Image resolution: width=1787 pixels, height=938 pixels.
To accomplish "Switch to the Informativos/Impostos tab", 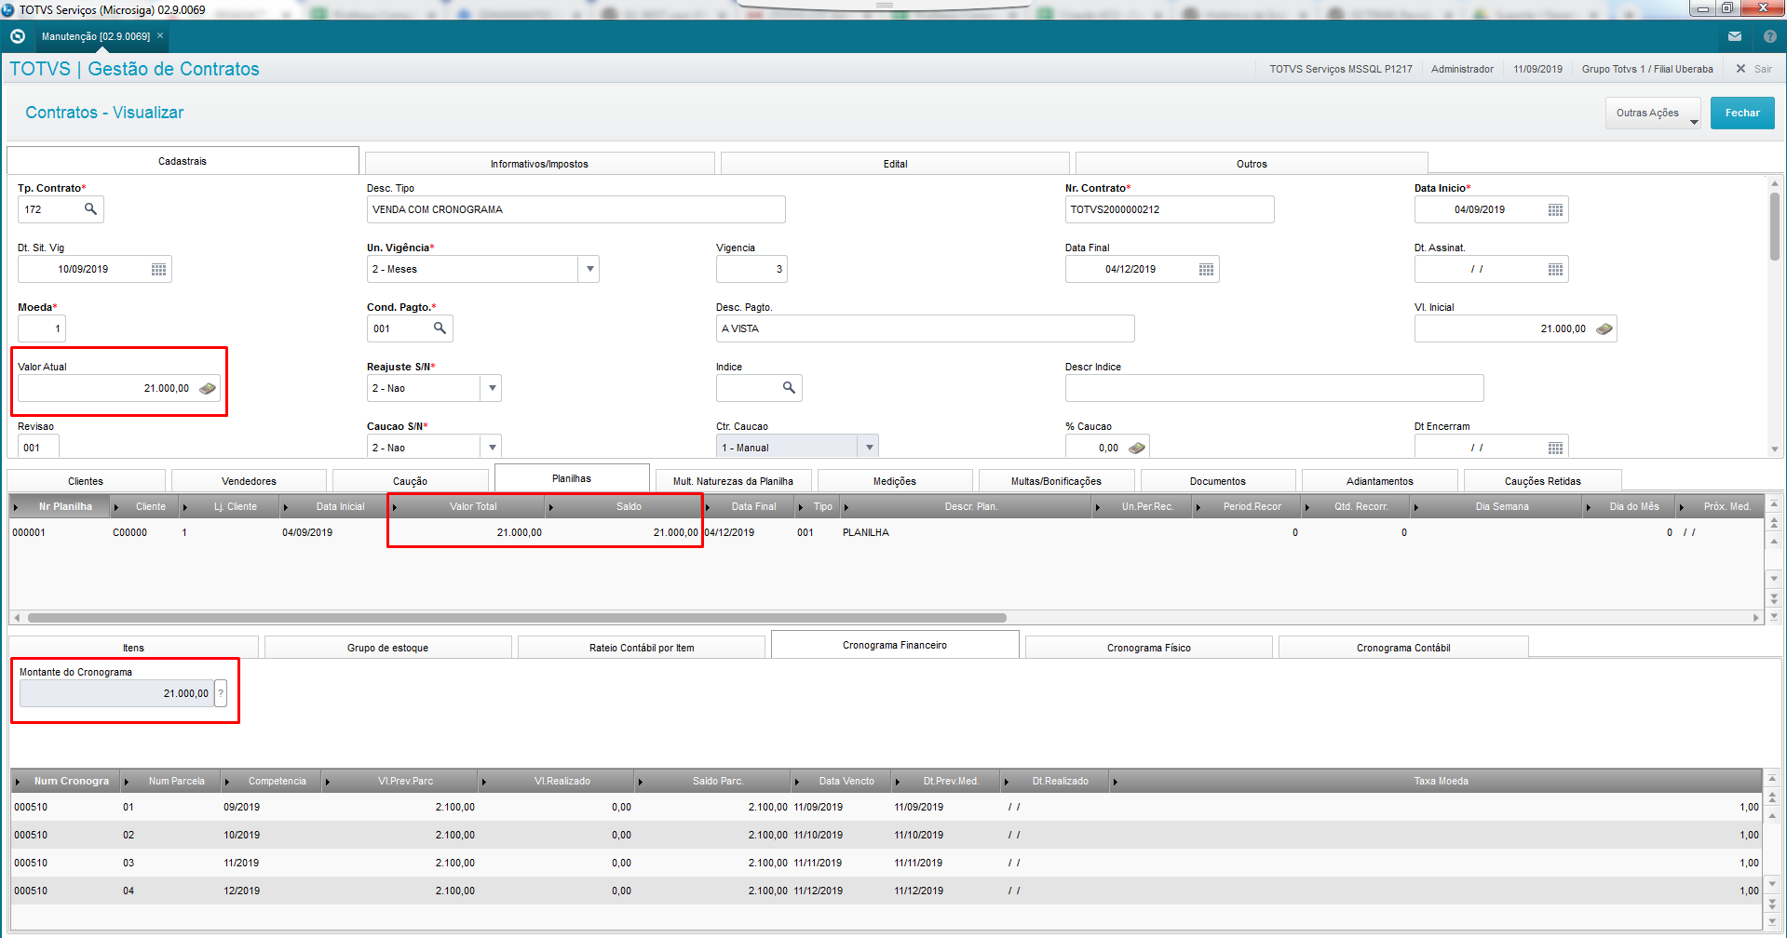I will 539,164.
